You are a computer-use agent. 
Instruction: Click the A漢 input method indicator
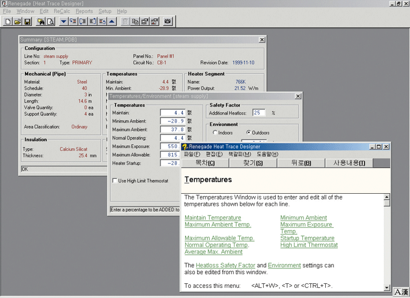(401, 292)
